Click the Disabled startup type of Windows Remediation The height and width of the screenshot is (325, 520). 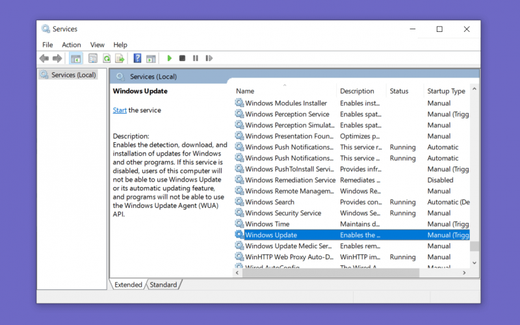pyautogui.click(x=440, y=180)
